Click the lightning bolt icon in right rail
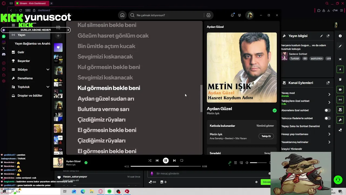This screenshot has height=195, width=346. 340,69
